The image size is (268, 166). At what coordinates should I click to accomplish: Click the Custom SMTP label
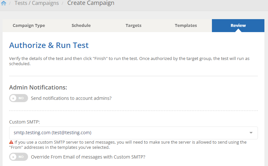click(x=24, y=122)
